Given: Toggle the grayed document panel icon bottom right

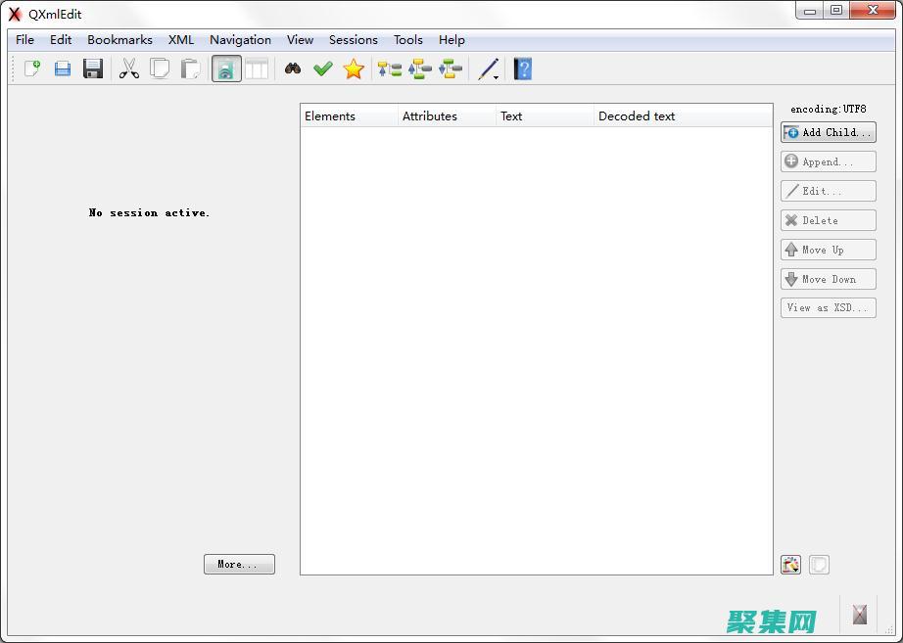Looking at the screenshot, I should [819, 565].
